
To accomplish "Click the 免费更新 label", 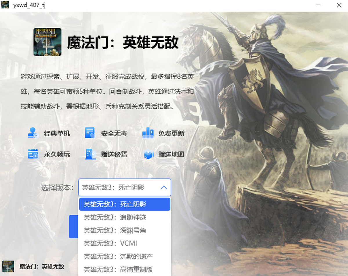I will click(x=171, y=133).
